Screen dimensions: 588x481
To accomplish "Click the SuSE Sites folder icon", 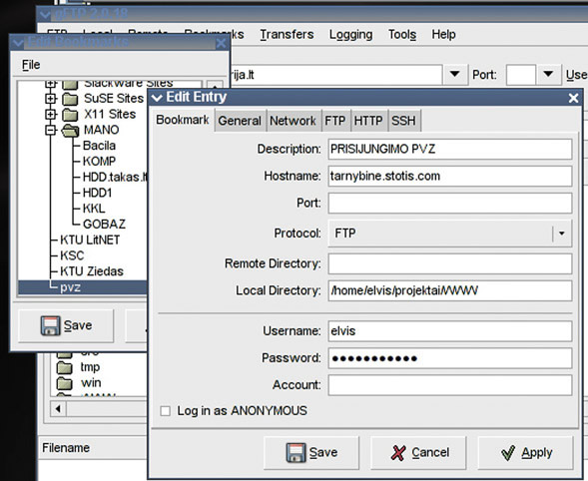I will click(x=70, y=99).
